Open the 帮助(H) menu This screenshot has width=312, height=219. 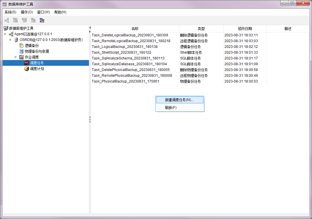[x=60, y=12]
